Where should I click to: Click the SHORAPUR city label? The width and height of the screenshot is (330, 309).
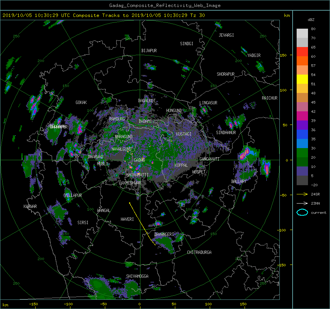click(225, 74)
